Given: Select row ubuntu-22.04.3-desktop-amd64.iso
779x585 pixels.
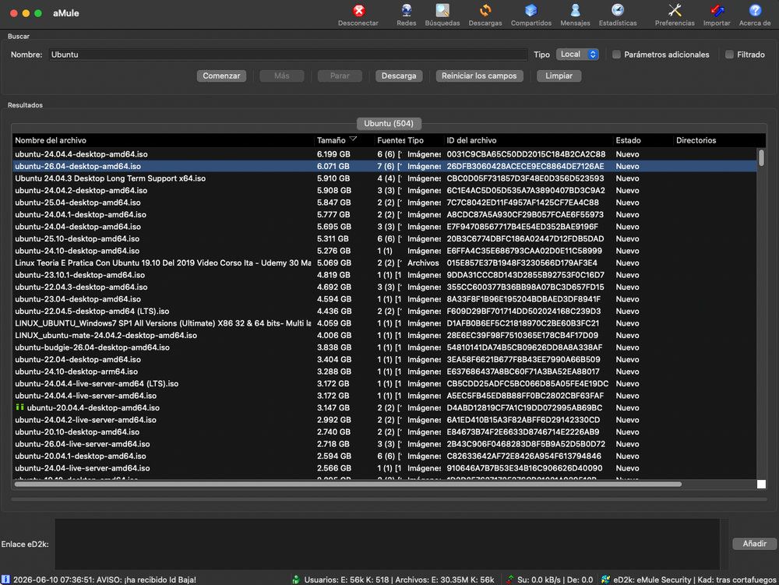Looking at the screenshot, I should tap(385, 287).
